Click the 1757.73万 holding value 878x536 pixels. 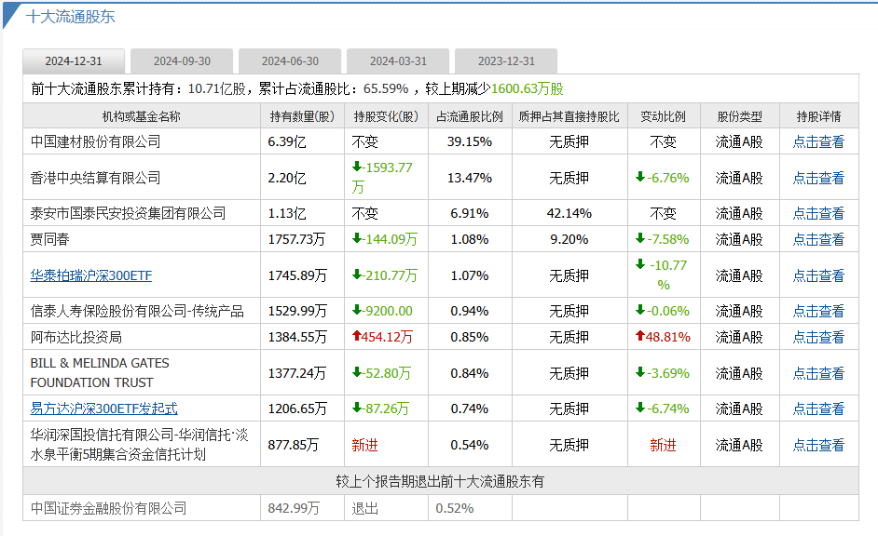pyautogui.click(x=296, y=239)
